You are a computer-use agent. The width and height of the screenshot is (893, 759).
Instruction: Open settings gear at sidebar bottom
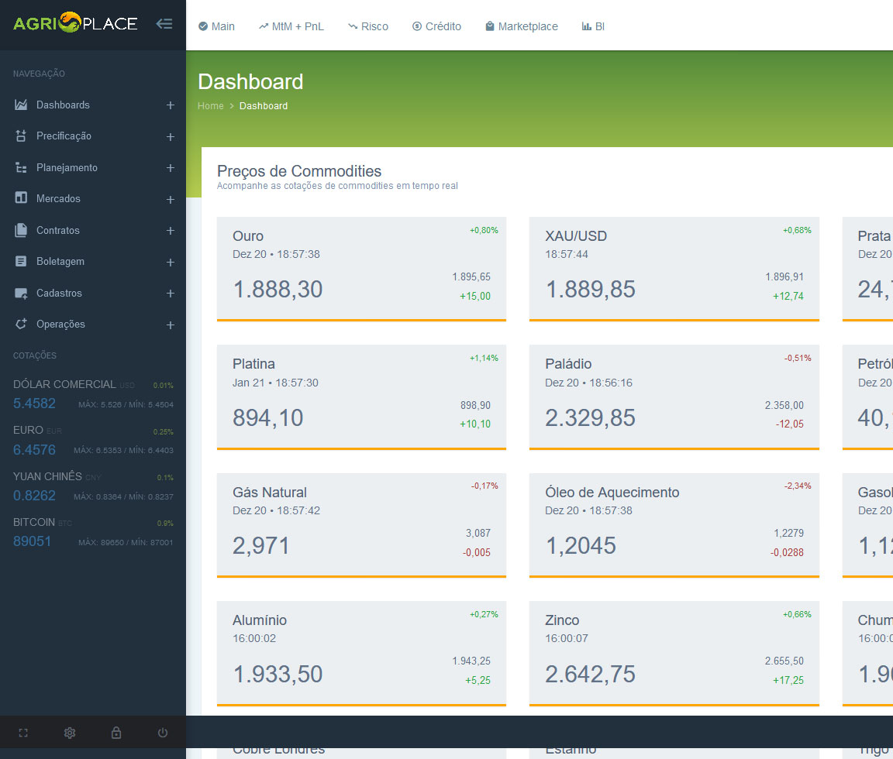coord(70,733)
